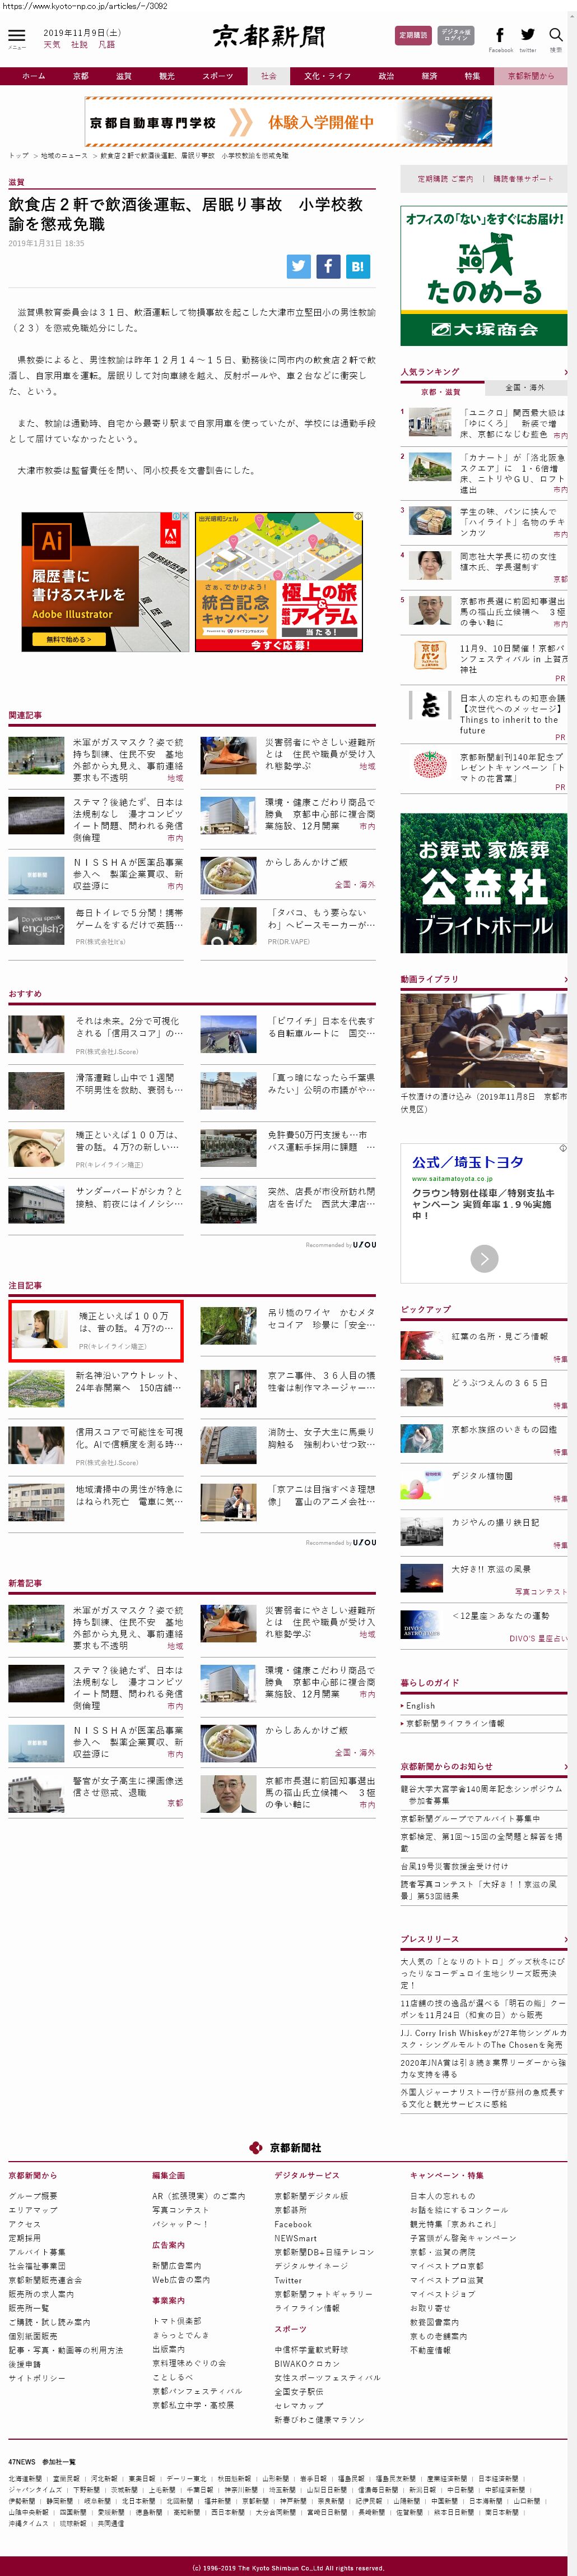Bookmark the article with Hatena B! button
Image resolution: width=577 pixels, height=2576 pixels.
(357, 266)
